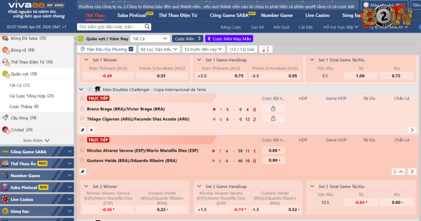This screenshot has height=221, width=421.
Task: Collapse the Set 1 Game Handicap panel
Action: (x=199, y=60)
